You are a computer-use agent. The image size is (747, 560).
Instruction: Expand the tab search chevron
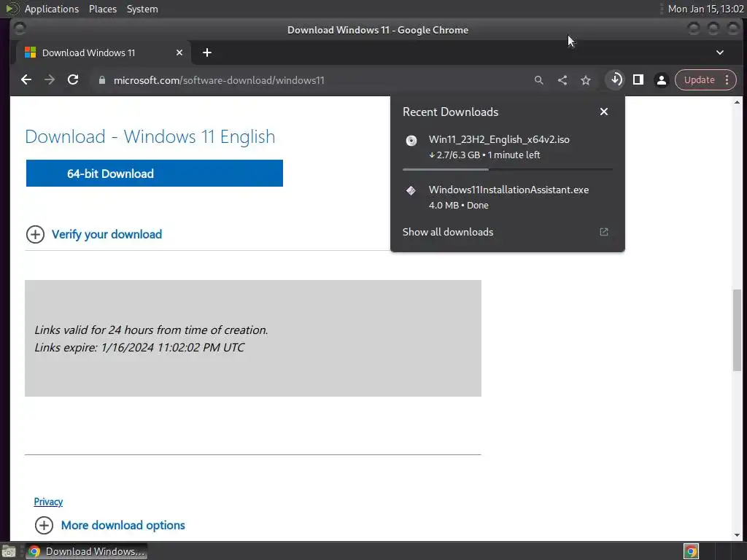pyautogui.click(x=720, y=52)
